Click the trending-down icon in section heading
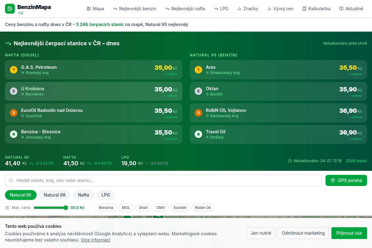The width and height of the screenshot is (372, 248). coord(8,43)
